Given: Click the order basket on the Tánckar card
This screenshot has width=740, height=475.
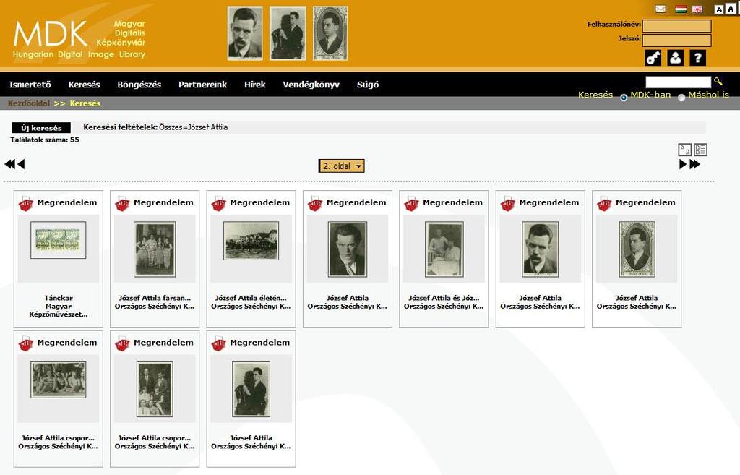Looking at the screenshot, I should 26,203.
